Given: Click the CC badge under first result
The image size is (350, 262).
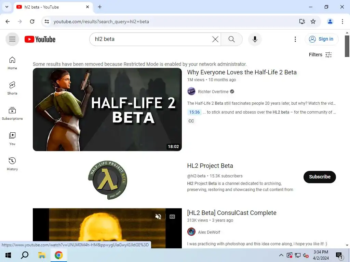Looking at the screenshot, I should [191, 121].
